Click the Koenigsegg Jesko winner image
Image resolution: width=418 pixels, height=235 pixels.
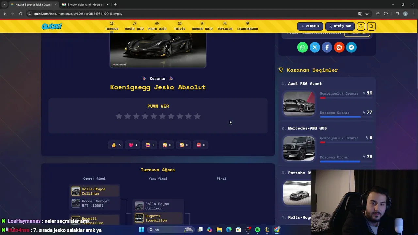tap(158, 50)
